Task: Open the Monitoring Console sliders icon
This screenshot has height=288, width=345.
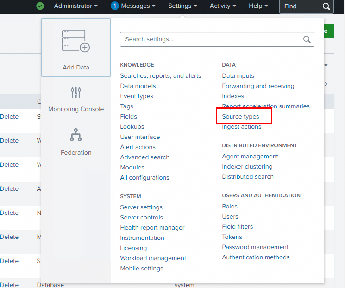Action: [x=76, y=92]
